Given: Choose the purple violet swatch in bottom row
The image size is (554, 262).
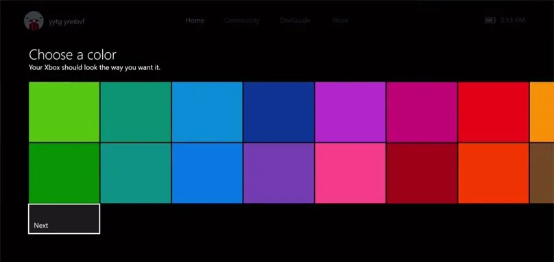Looking at the screenshot, I should (279, 173).
